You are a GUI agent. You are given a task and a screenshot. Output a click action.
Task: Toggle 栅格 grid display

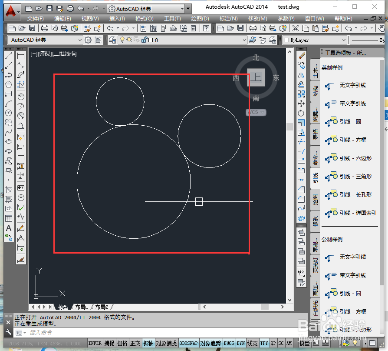122,343
